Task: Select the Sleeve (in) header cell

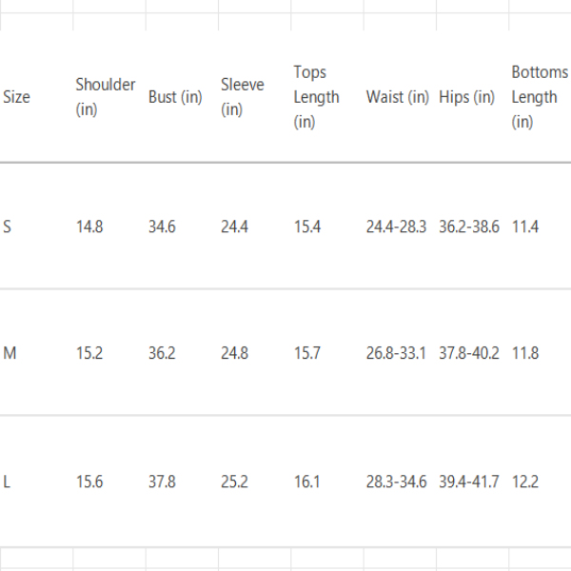Action: pyautogui.click(x=242, y=97)
